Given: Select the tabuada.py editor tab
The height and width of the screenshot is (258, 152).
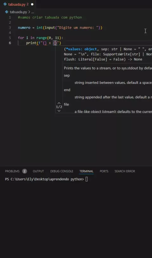Looking at the screenshot, I should point(18,4).
